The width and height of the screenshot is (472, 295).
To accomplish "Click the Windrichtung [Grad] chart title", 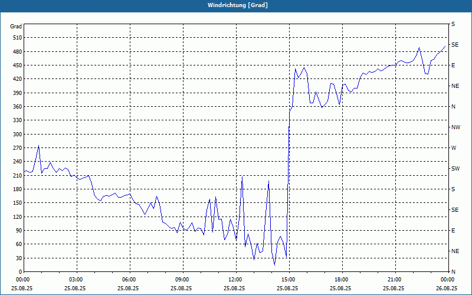I will coord(238,5).
